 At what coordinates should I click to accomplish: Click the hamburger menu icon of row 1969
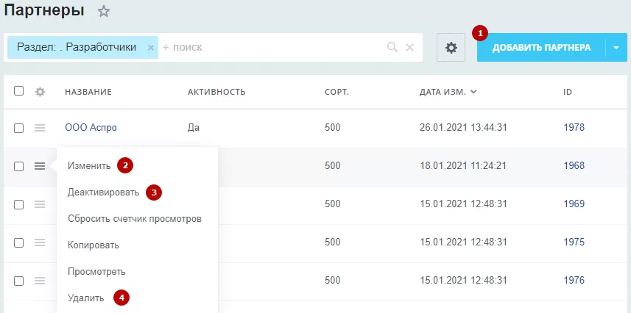40,204
